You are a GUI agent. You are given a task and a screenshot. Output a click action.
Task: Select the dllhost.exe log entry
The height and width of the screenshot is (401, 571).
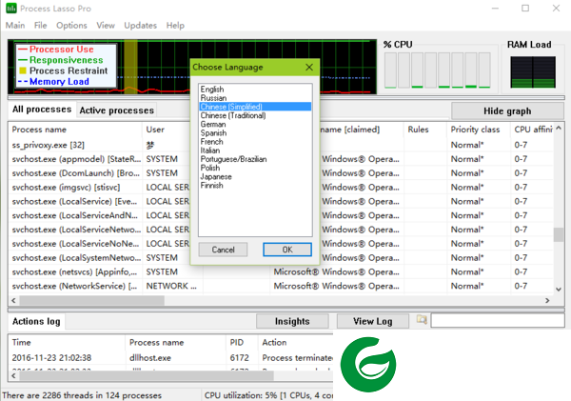170,357
